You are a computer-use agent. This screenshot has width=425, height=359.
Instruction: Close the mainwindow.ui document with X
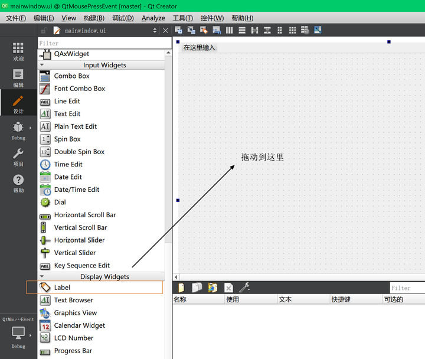[165, 30]
